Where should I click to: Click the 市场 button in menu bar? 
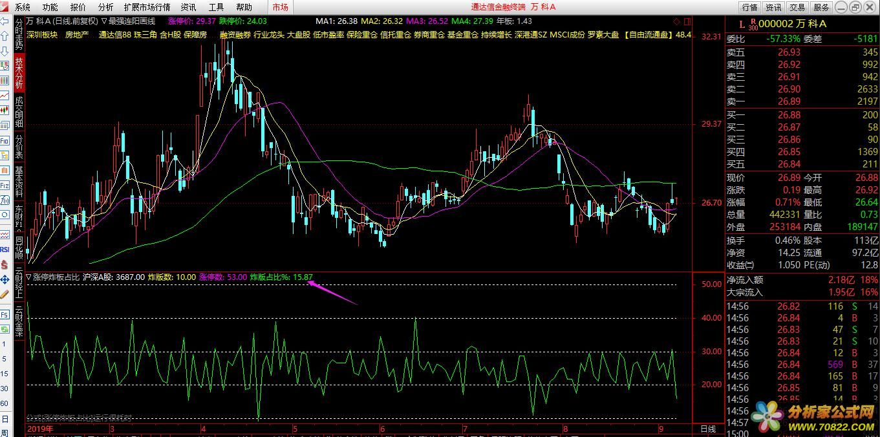(280, 7)
